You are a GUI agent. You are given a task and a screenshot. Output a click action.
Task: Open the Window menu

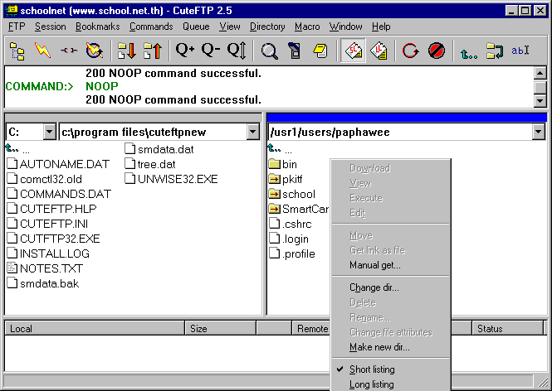coord(345,27)
